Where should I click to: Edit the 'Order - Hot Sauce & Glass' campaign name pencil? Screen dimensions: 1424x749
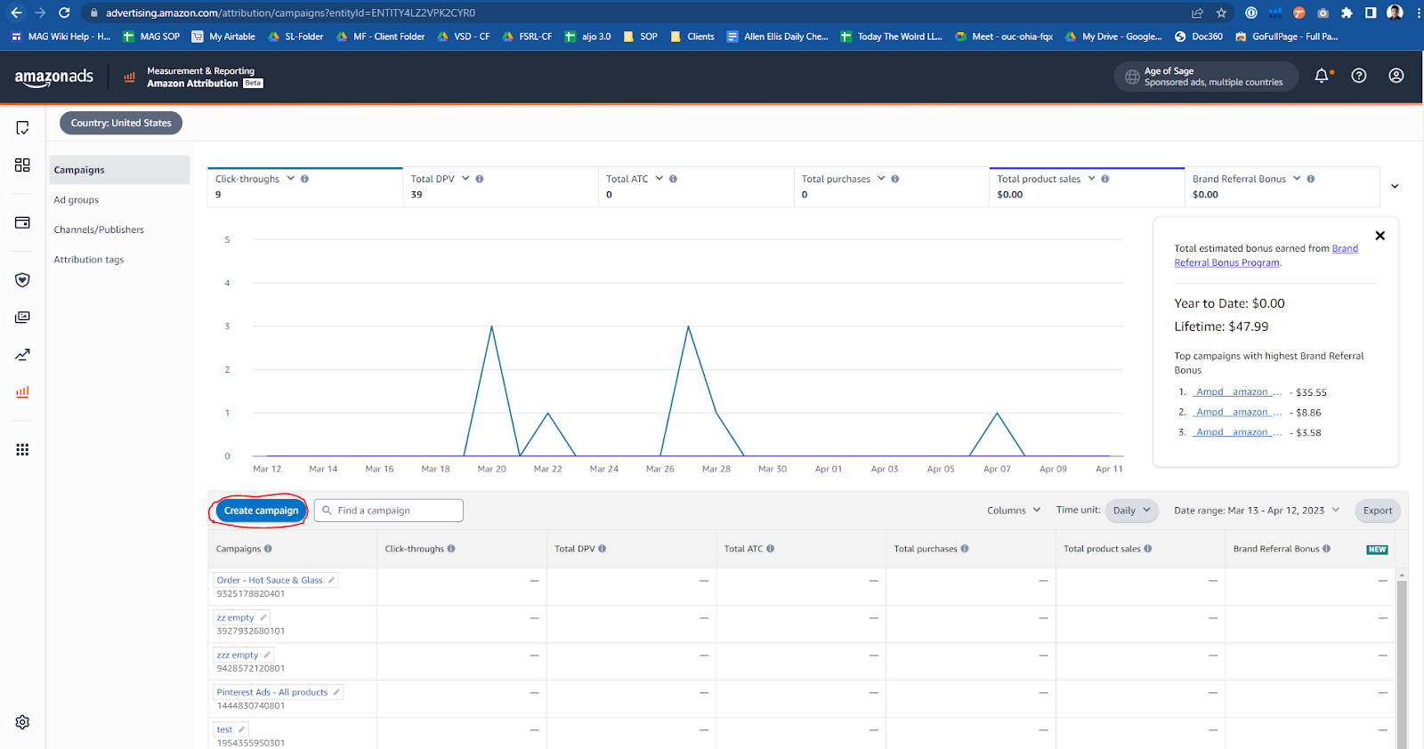point(331,580)
